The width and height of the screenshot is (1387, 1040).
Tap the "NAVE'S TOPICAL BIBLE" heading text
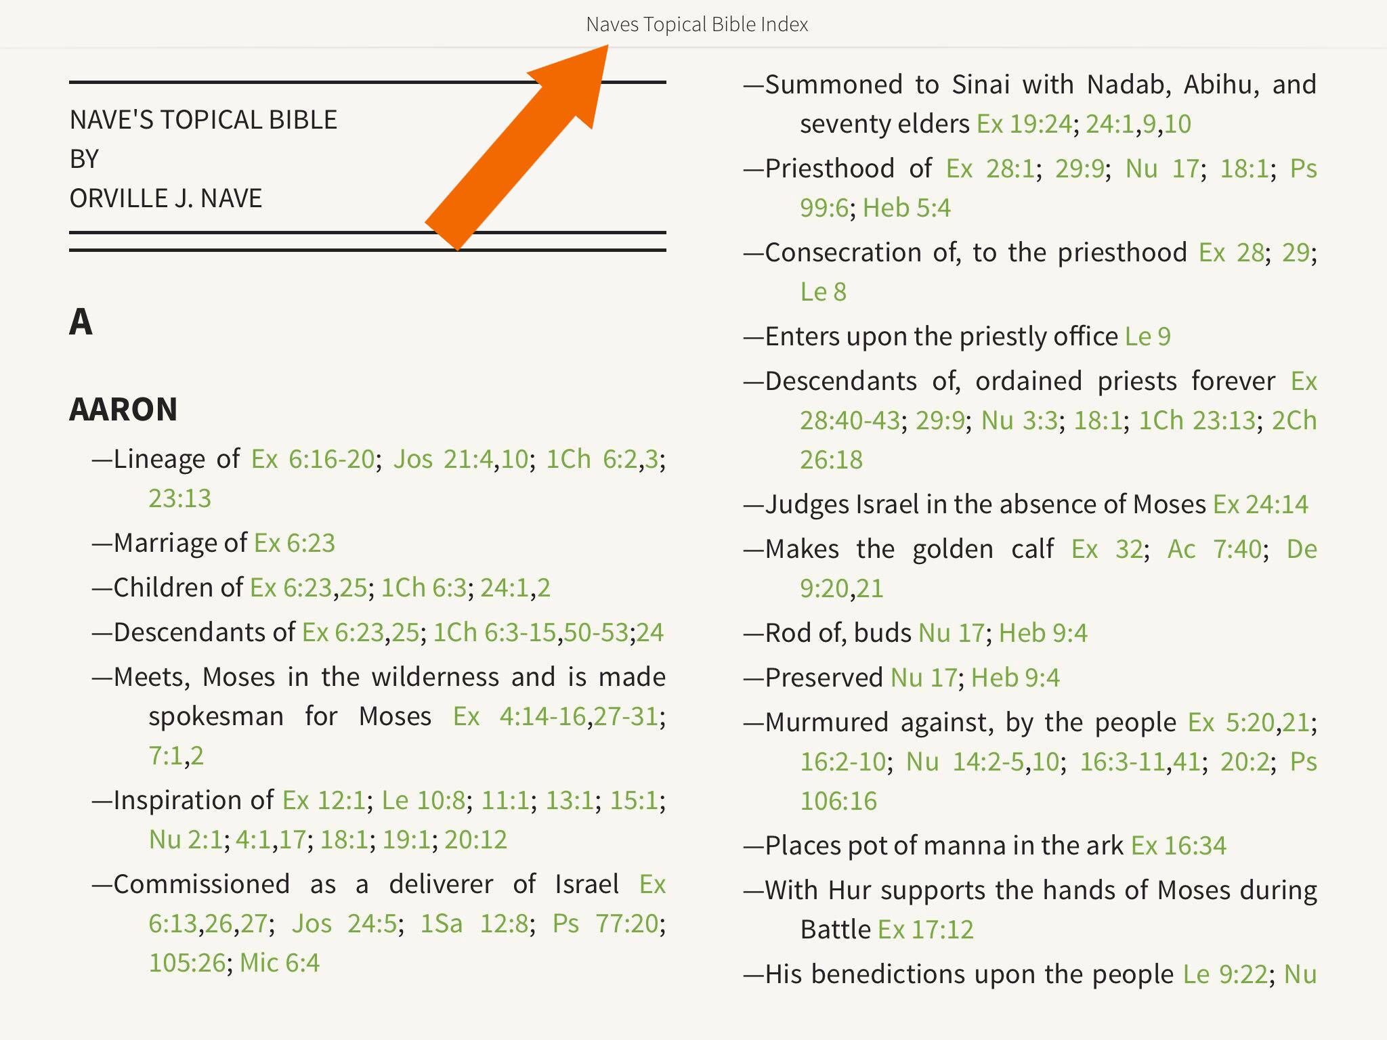(203, 120)
